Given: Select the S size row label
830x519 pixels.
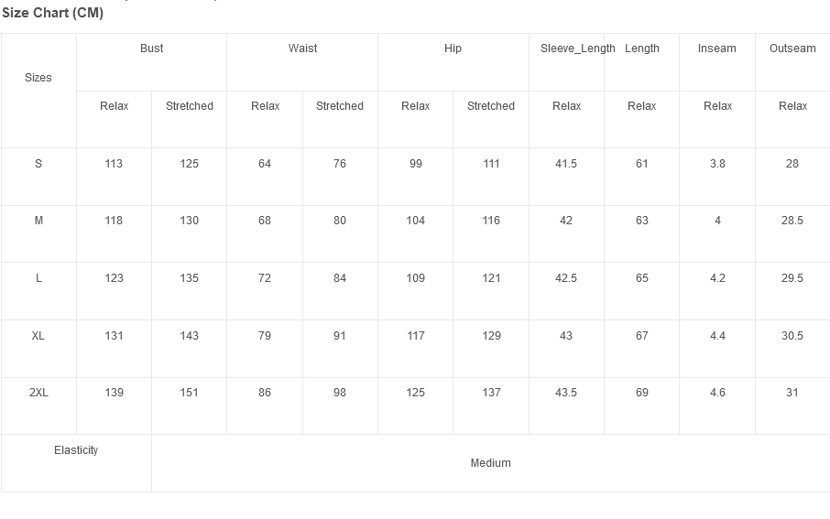Looking at the screenshot, I should [38, 164].
